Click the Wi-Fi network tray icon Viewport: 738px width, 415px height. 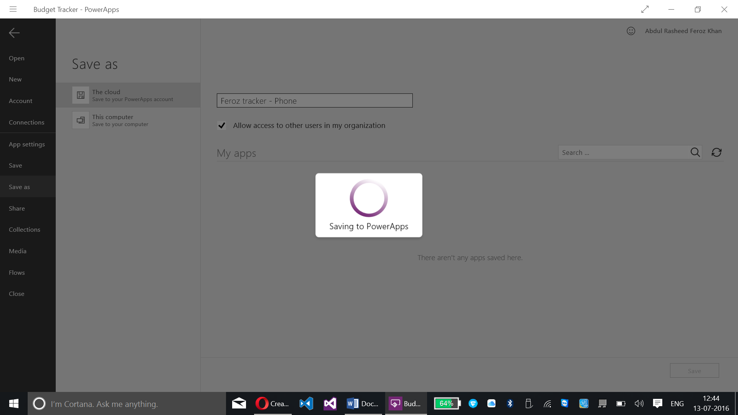tap(547, 403)
